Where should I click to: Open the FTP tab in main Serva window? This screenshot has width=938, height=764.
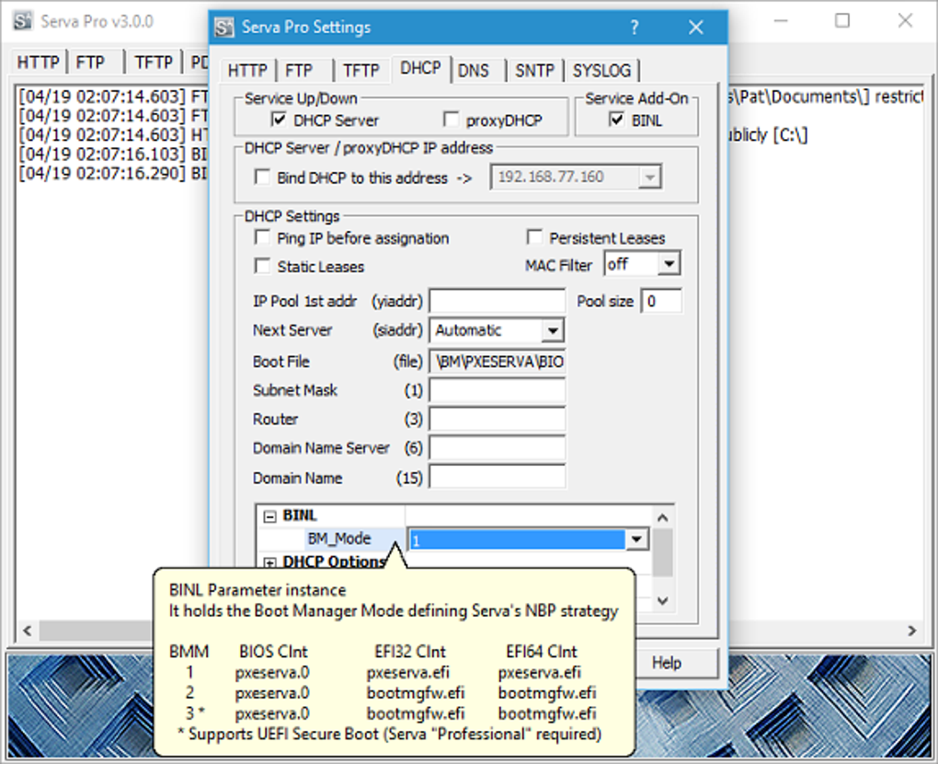point(90,63)
